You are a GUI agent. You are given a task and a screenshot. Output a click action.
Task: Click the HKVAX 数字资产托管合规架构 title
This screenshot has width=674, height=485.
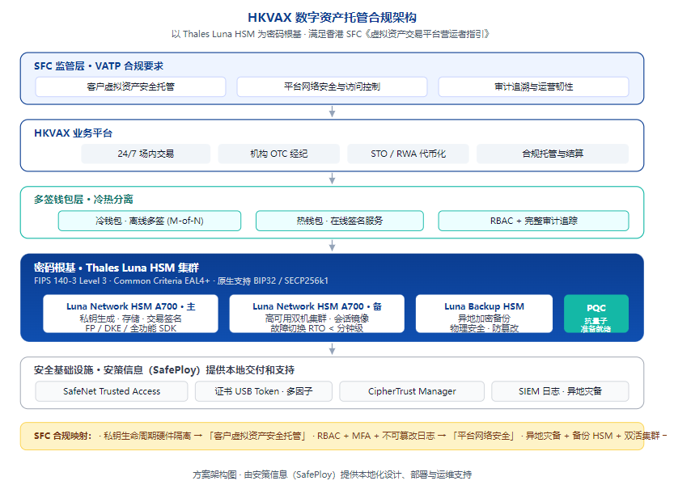click(332, 18)
